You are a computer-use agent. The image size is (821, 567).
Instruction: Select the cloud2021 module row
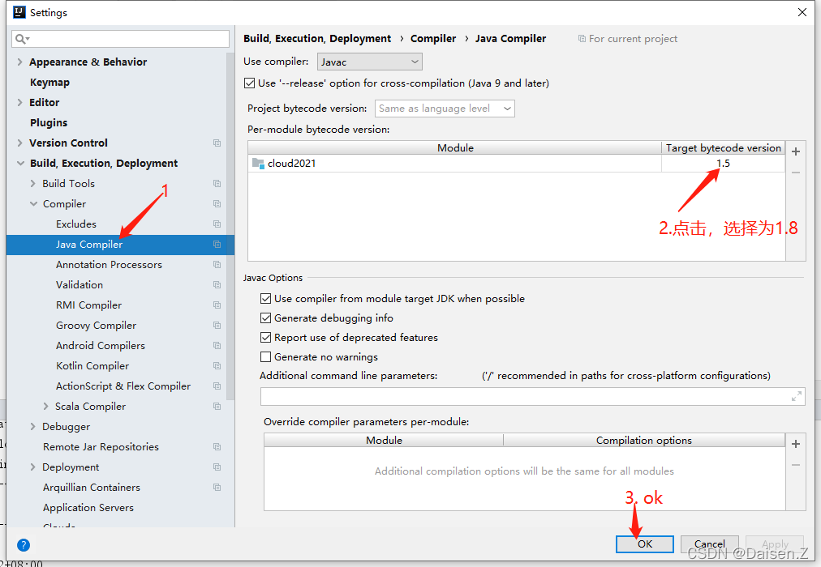(516, 164)
